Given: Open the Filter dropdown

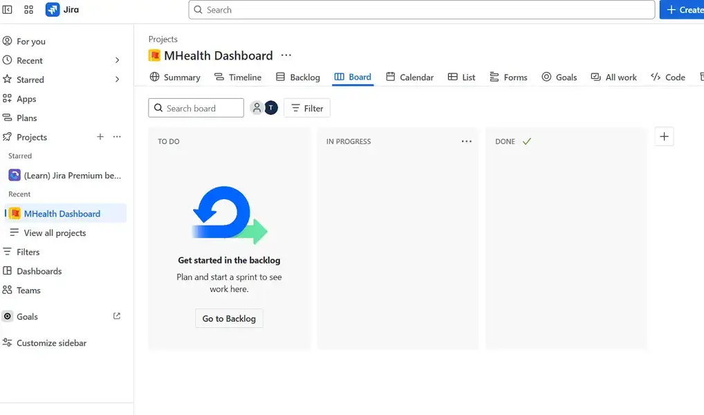Looking at the screenshot, I should (x=307, y=108).
